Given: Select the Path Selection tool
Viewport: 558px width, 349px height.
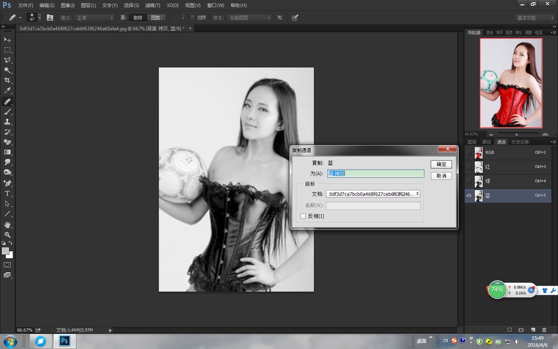Looking at the screenshot, I should pos(7,203).
